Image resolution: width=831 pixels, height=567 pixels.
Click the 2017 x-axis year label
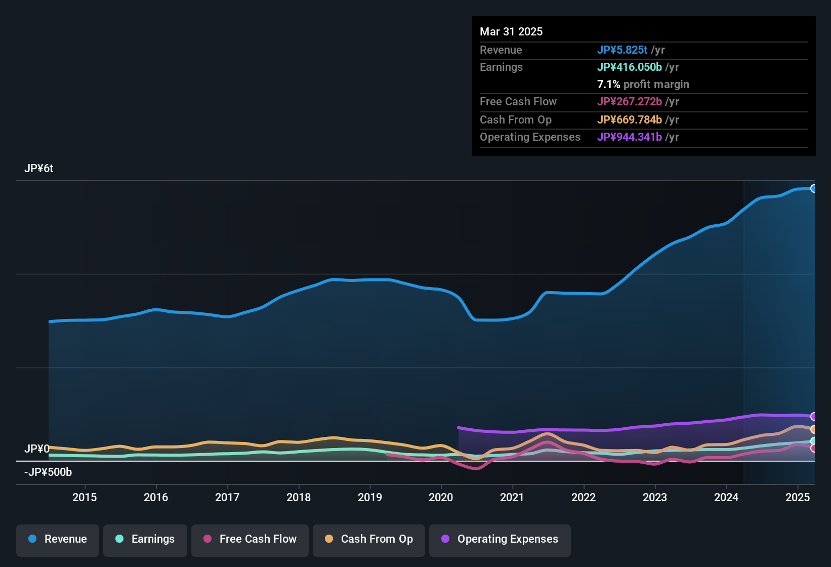point(227,497)
